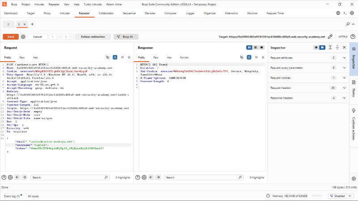The height and width of the screenshot is (201, 358).
Task: Set the Inspector to the right-docked layout
Action: pyautogui.click(x=322, y=47)
